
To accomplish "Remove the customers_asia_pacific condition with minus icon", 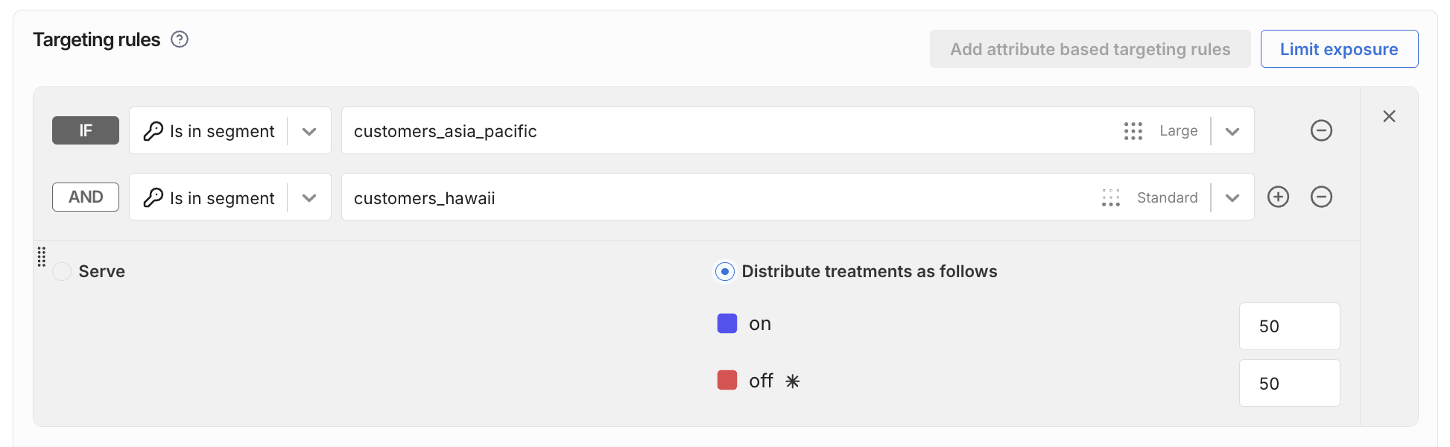I will point(1321,130).
